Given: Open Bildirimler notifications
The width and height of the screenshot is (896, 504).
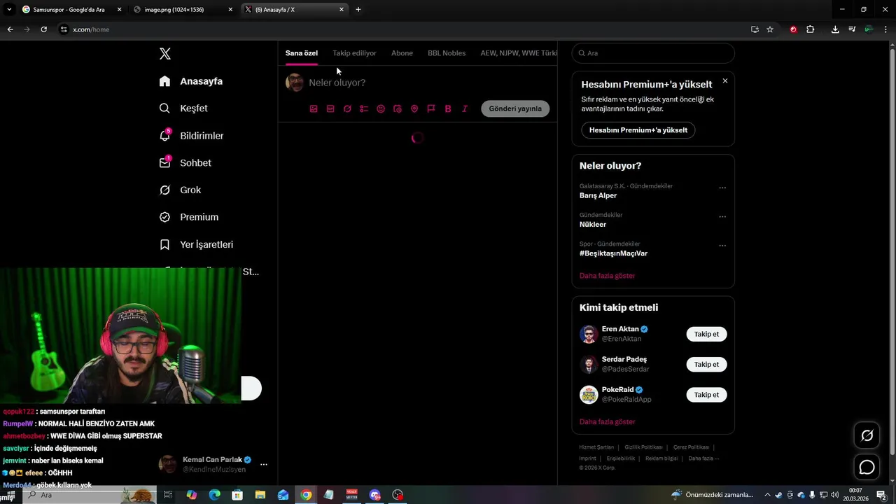Looking at the screenshot, I should coord(191,136).
